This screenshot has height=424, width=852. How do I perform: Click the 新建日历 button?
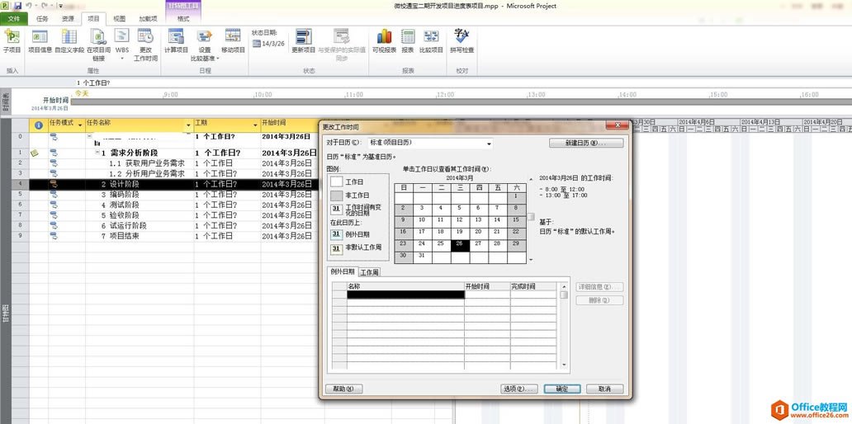(x=586, y=144)
